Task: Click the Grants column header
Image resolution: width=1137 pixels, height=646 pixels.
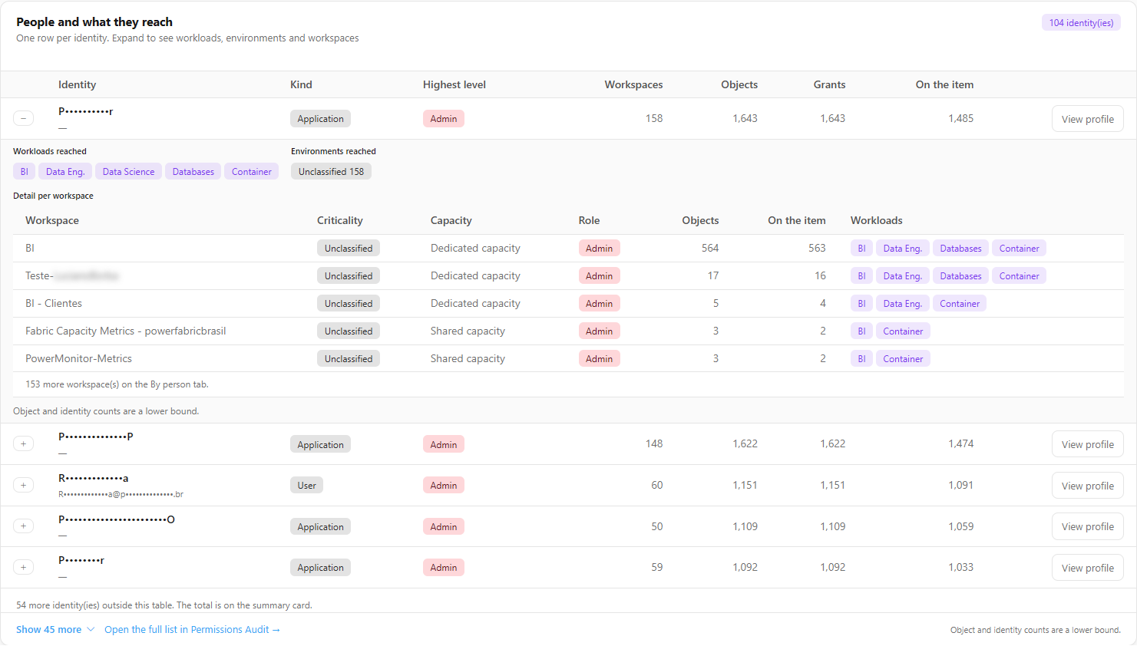Action: point(829,84)
